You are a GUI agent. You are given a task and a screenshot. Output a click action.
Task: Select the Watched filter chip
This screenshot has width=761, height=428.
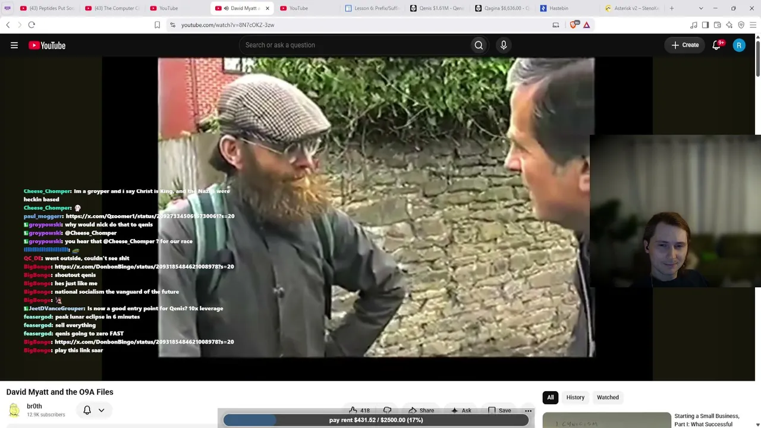(608, 398)
